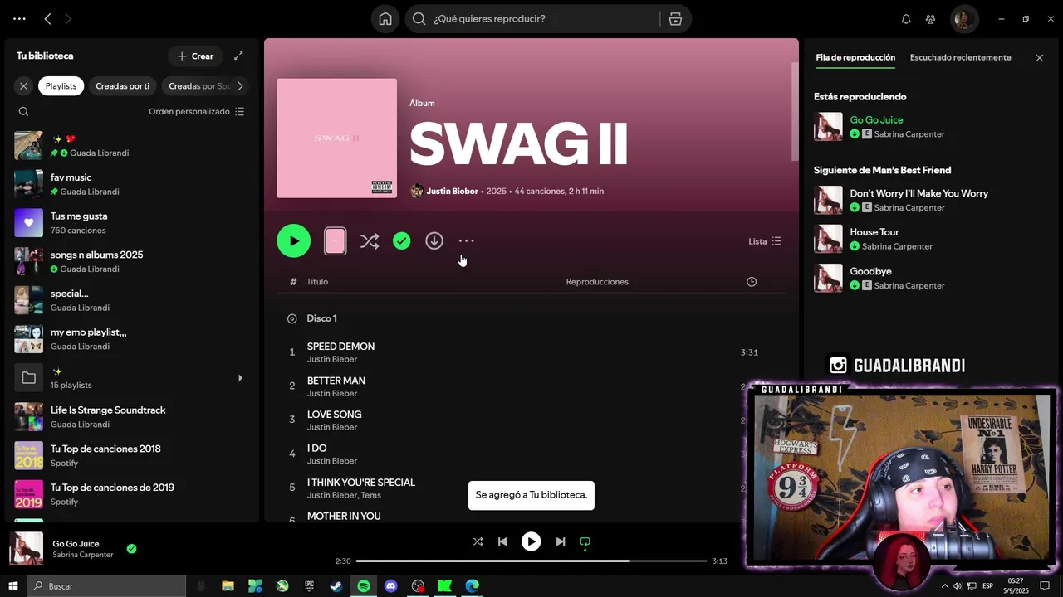Open the songs n albums 2025 playlist

point(130,261)
